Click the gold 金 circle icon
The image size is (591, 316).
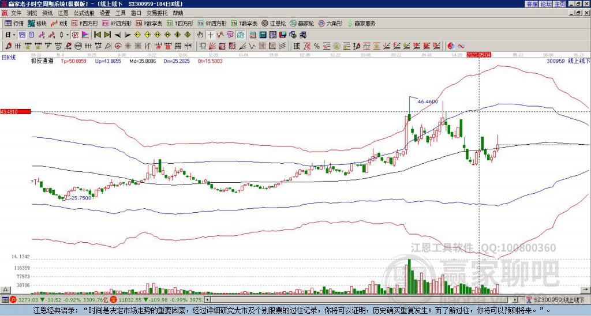[x=336, y=46]
